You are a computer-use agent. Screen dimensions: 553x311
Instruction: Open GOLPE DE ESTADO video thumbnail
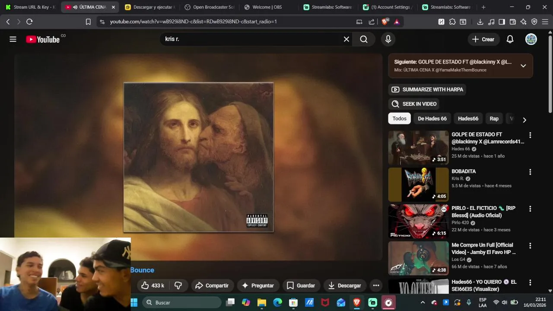click(418, 148)
